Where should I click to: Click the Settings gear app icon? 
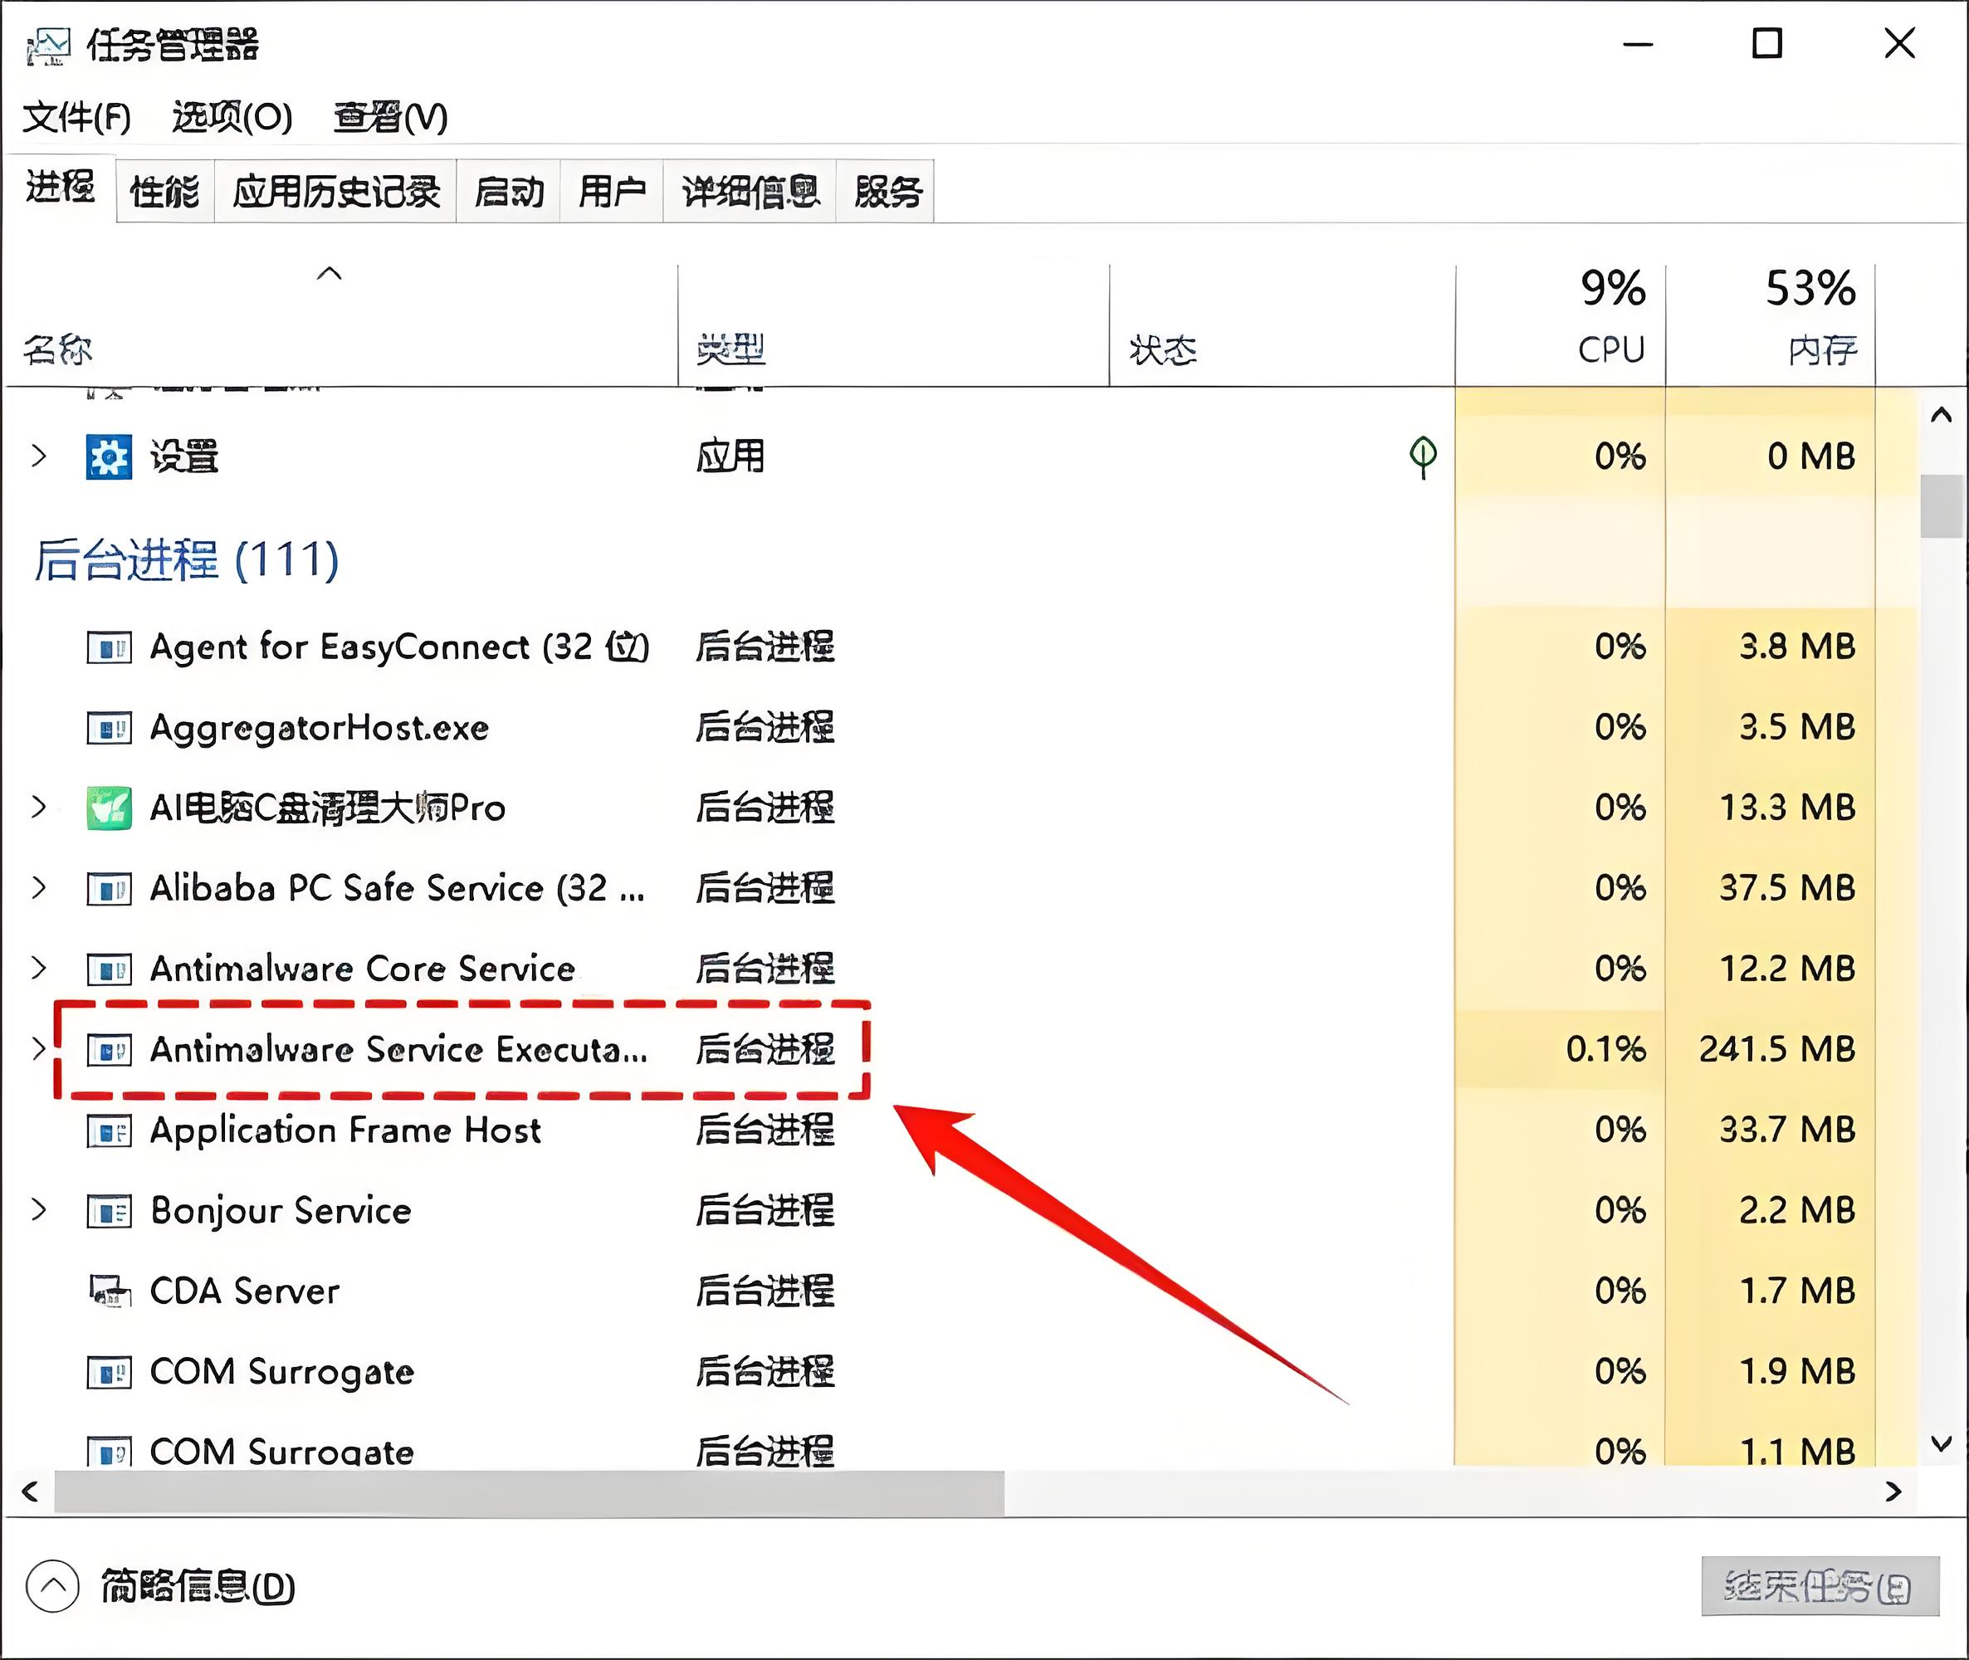pyautogui.click(x=110, y=456)
